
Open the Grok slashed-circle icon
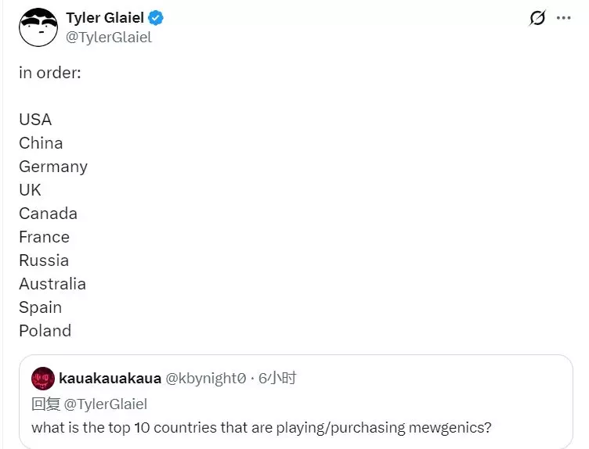point(537,18)
